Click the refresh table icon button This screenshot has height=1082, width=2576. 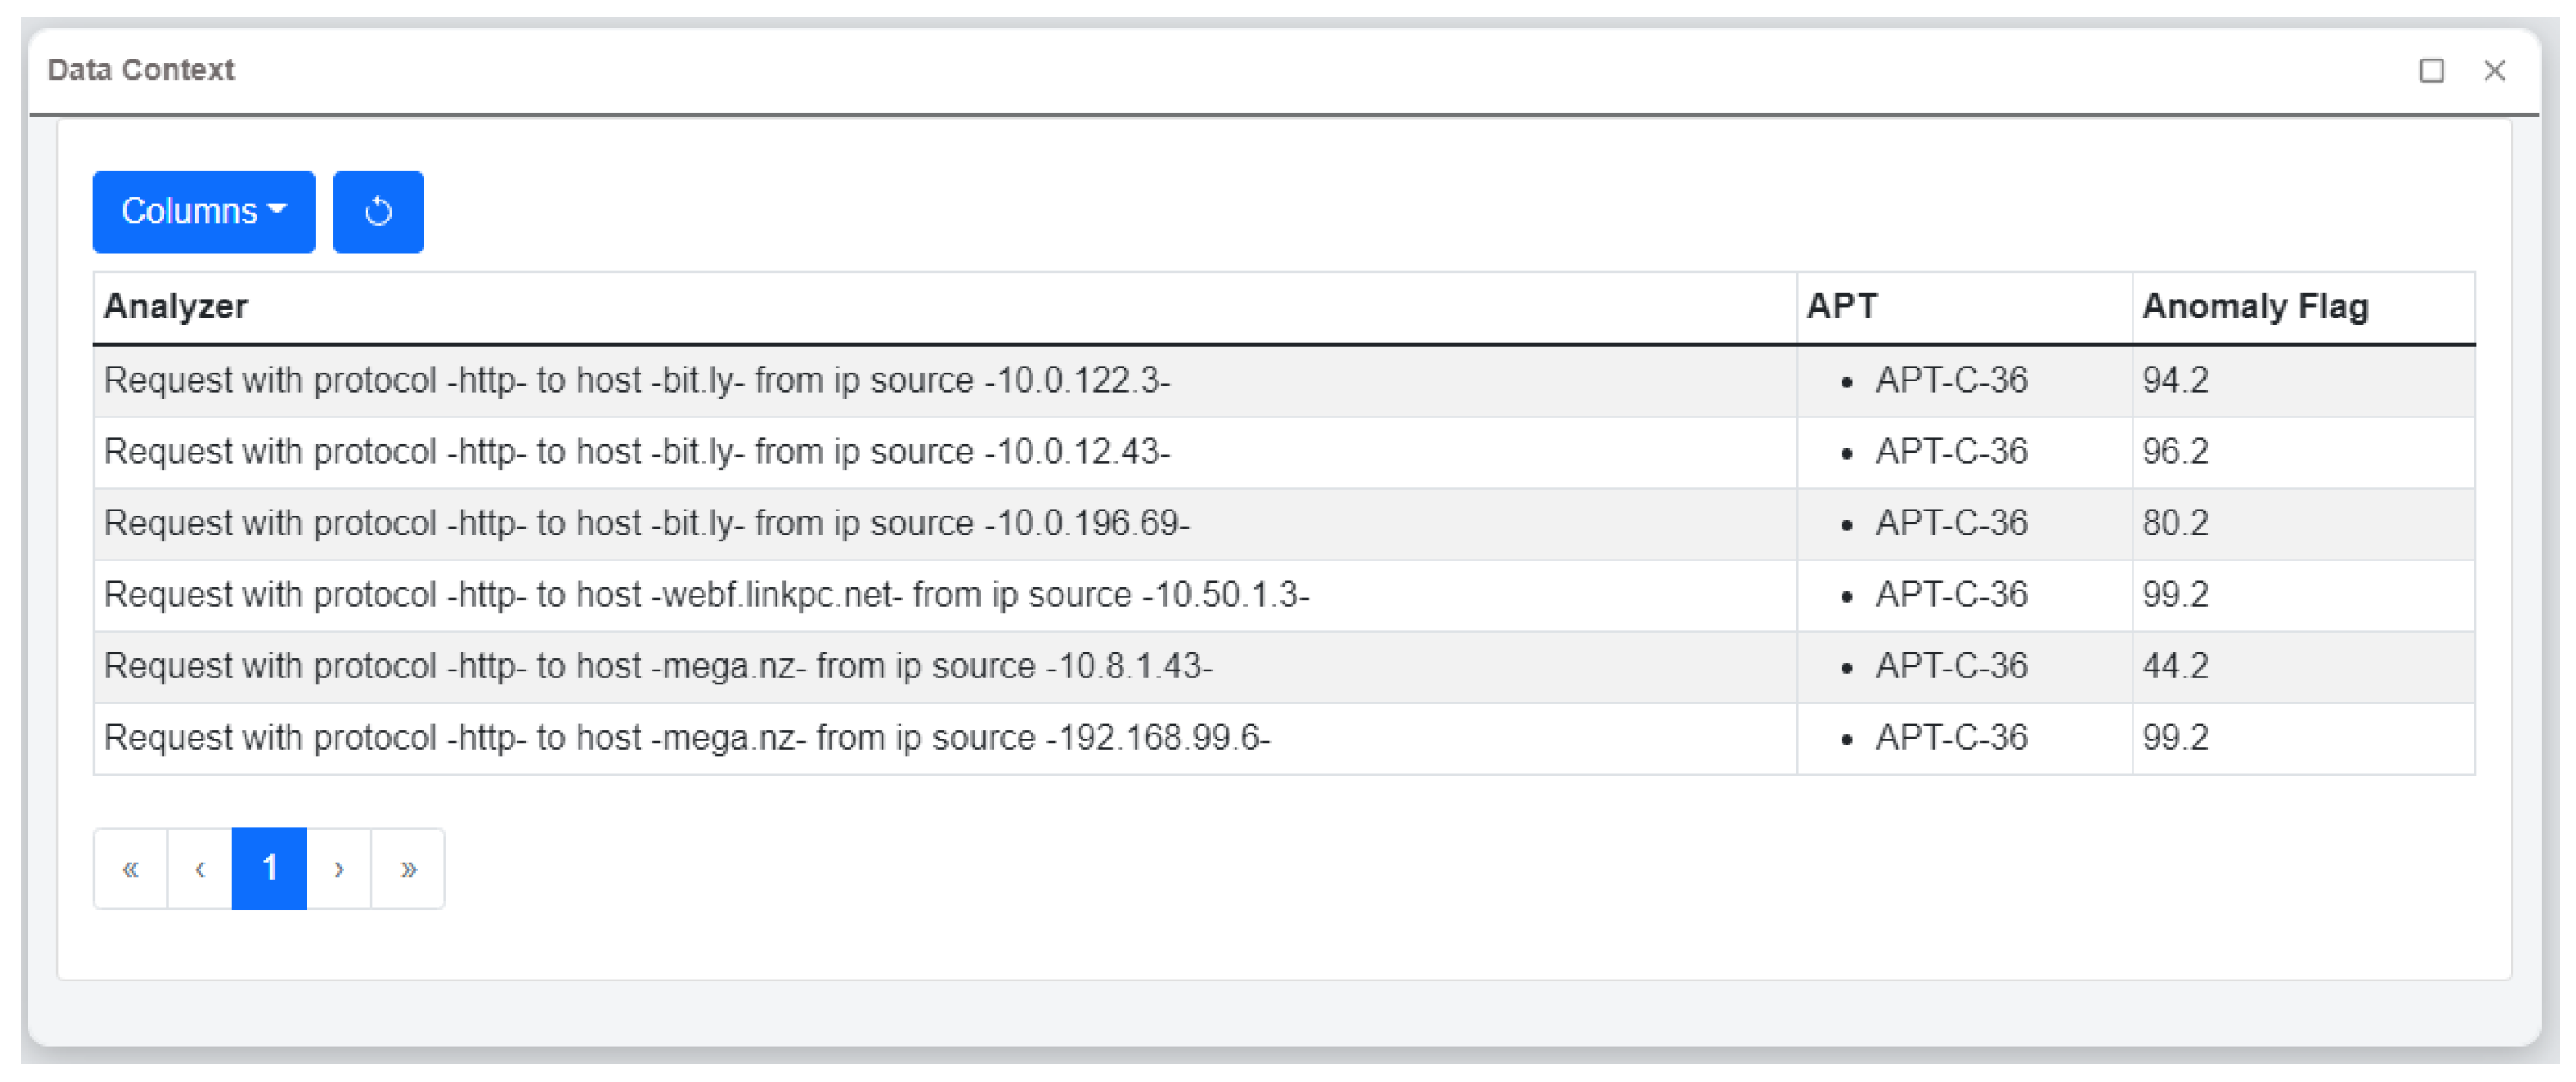pos(378,211)
